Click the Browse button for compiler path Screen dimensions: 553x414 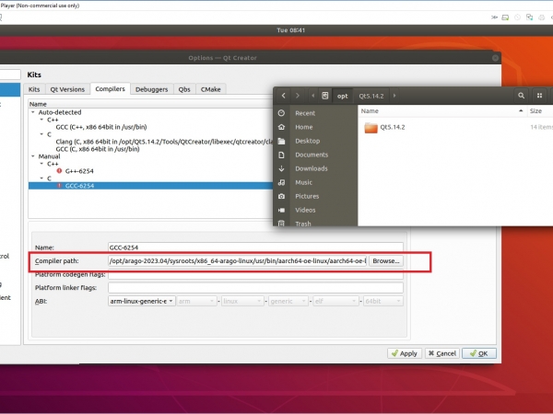[x=386, y=261]
